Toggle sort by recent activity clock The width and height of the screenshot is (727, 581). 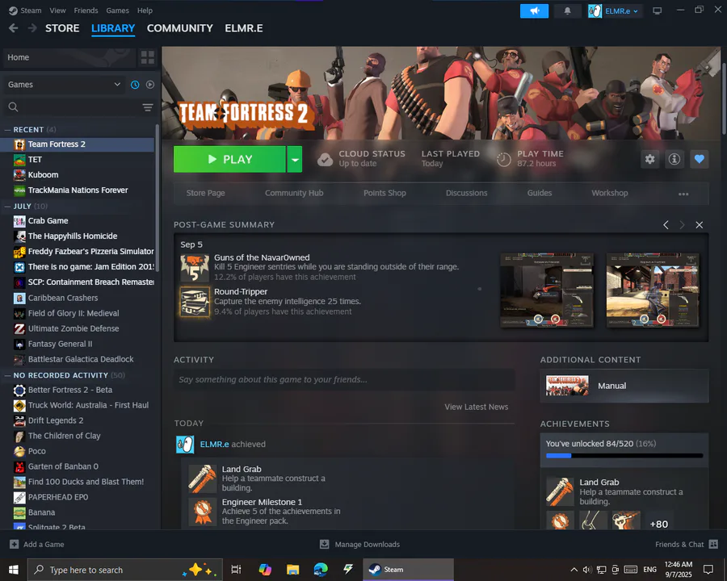135,85
